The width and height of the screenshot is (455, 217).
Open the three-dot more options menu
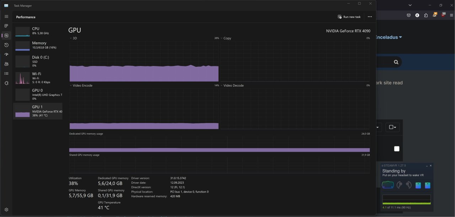tap(370, 17)
